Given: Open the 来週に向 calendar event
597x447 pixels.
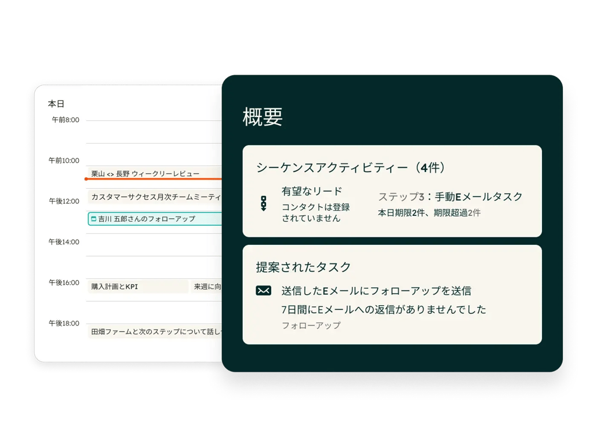Looking at the screenshot, I should (207, 287).
